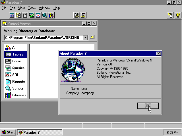Select SQL category in Project Viewer
The height and width of the screenshot is (136, 182).
15,75
